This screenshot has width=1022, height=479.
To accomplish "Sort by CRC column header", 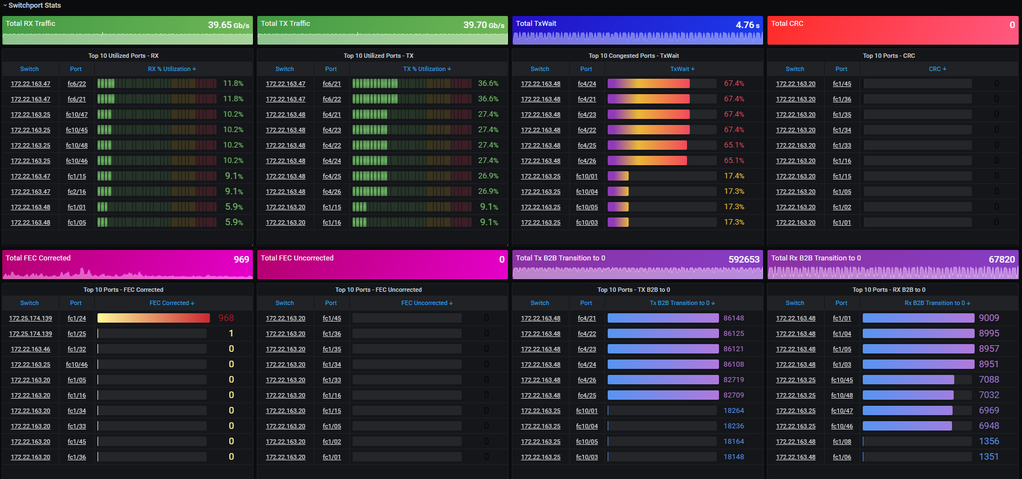I will [x=938, y=69].
